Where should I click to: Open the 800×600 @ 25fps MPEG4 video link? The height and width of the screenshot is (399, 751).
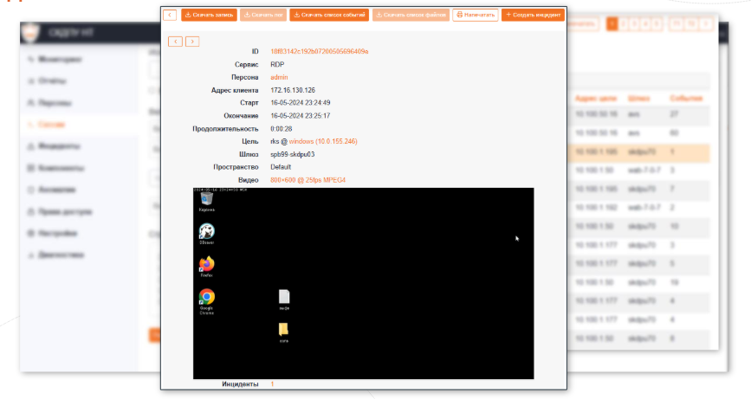point(308,179)
